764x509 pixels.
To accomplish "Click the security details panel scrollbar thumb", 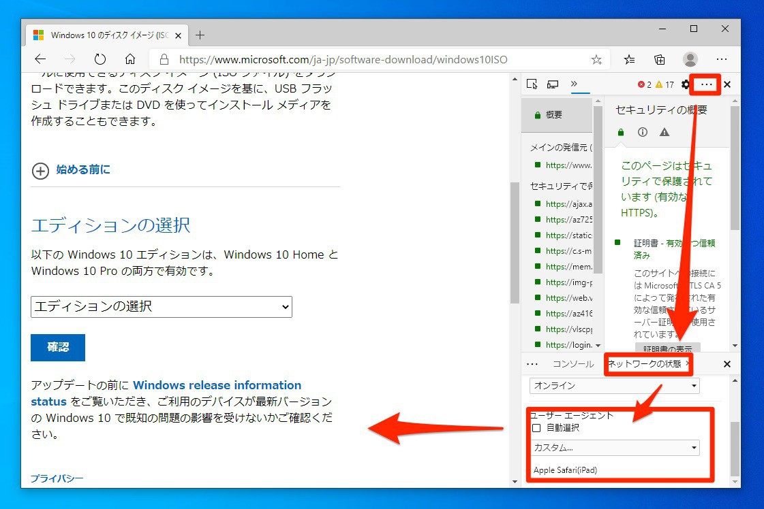I will (735, 168).
